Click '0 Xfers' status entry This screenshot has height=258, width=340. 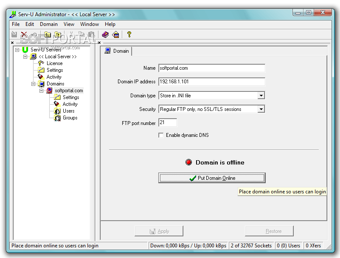coord(313,246)
